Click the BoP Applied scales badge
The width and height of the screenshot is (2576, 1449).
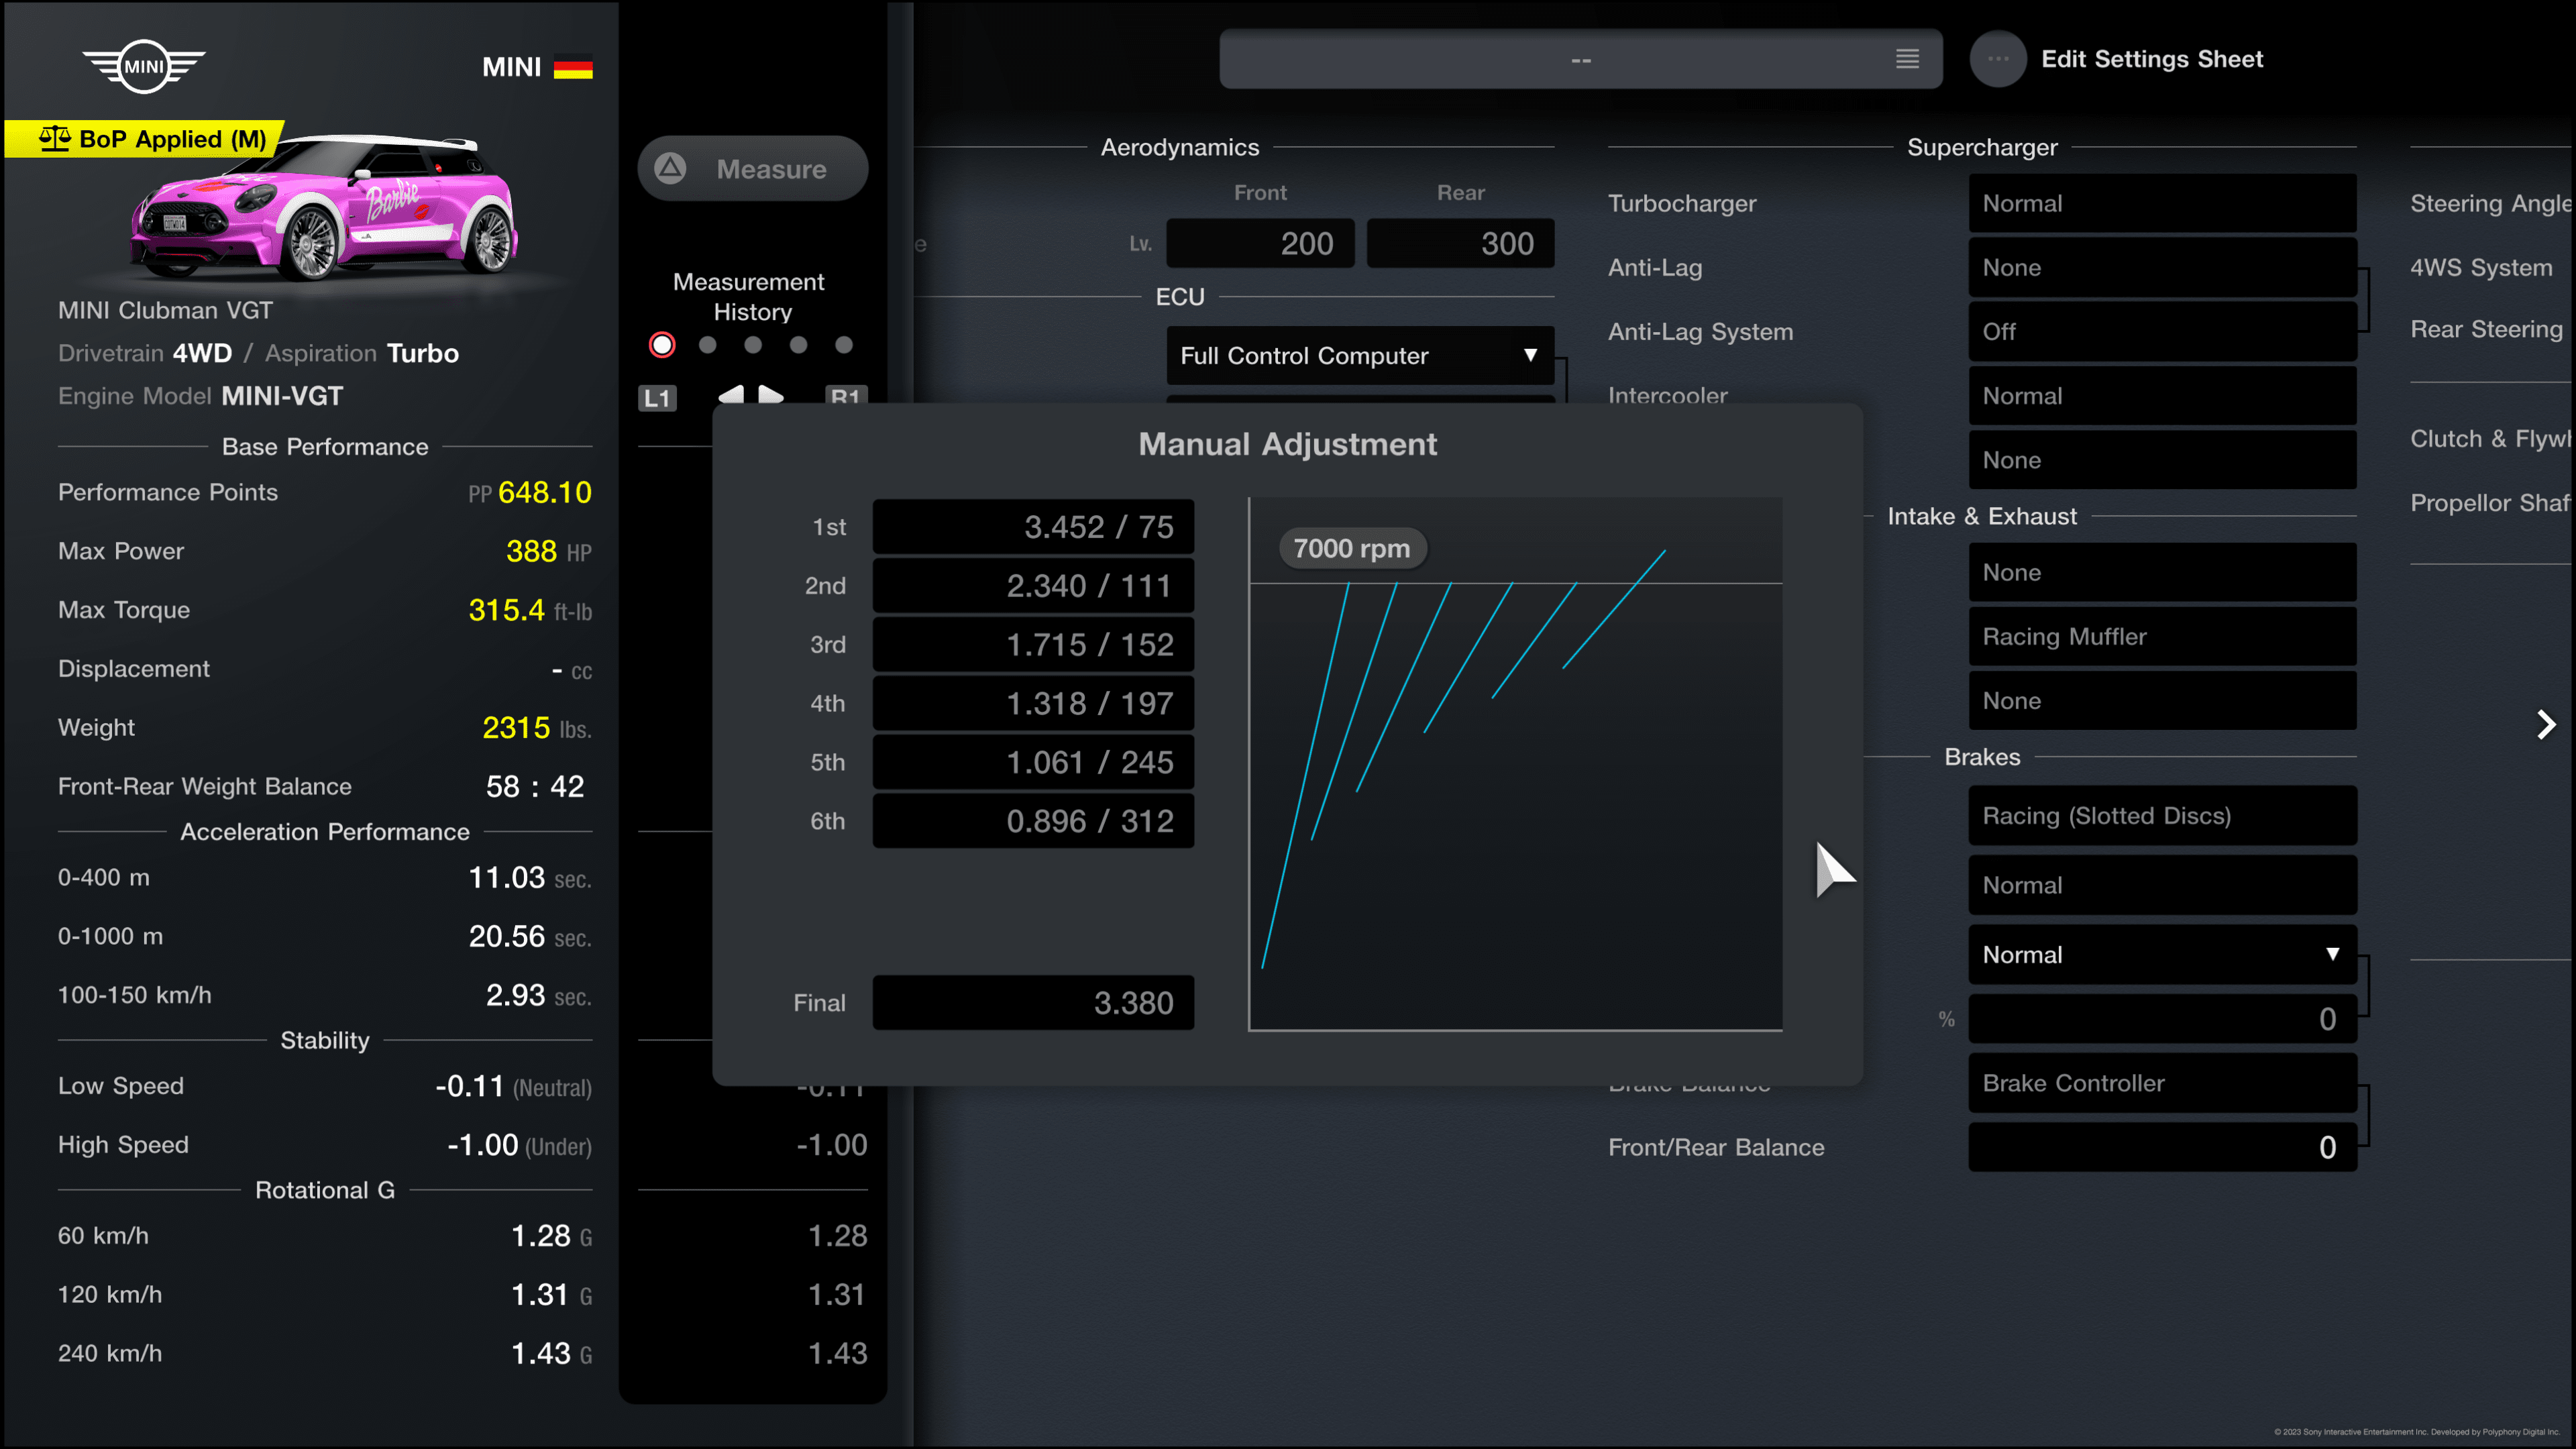146,139
